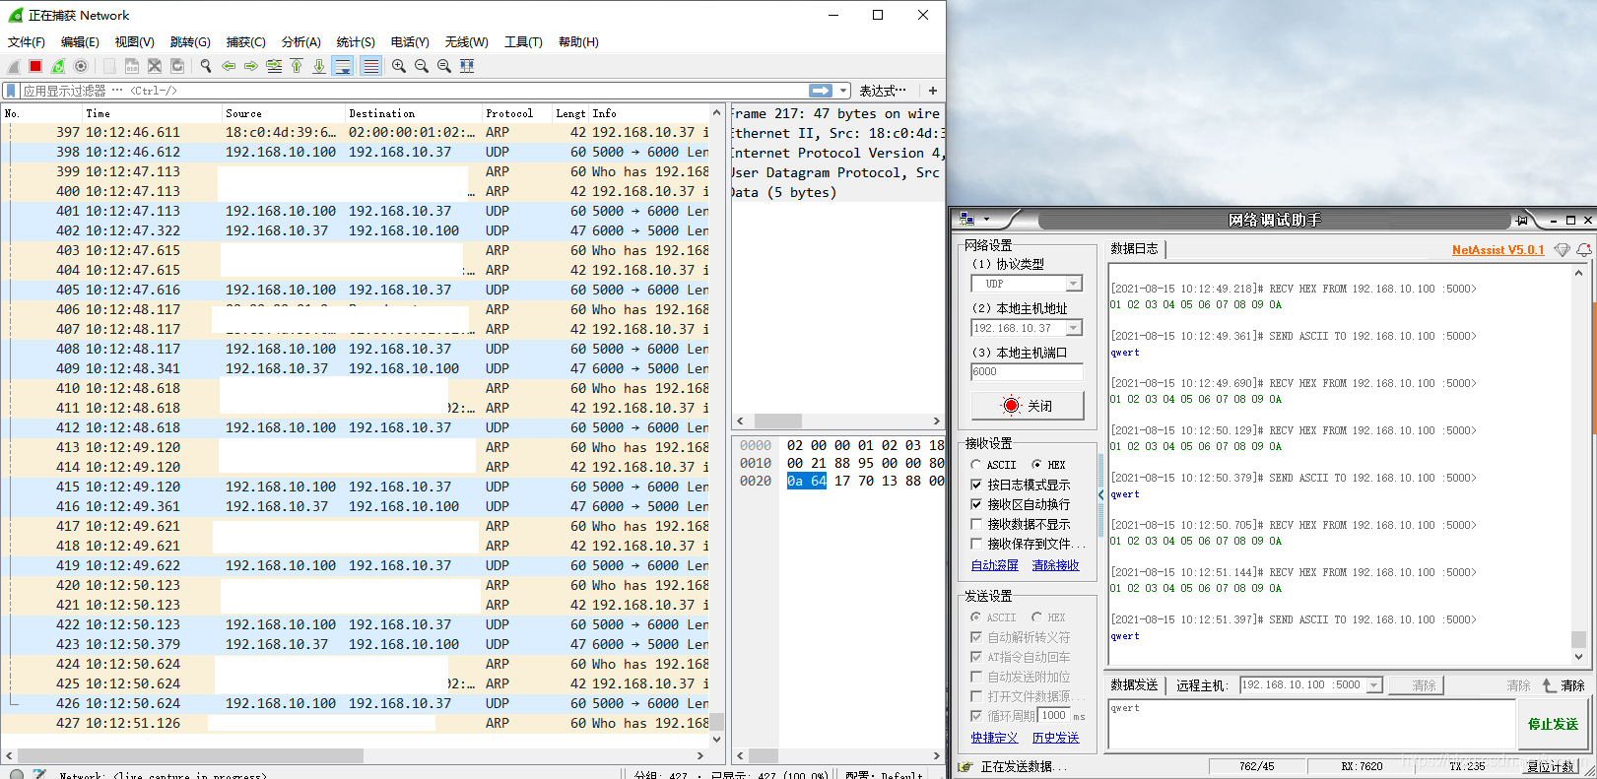
Task: Go forward with right green arrow
Action: pyautogui.click(x=251, y=66)
